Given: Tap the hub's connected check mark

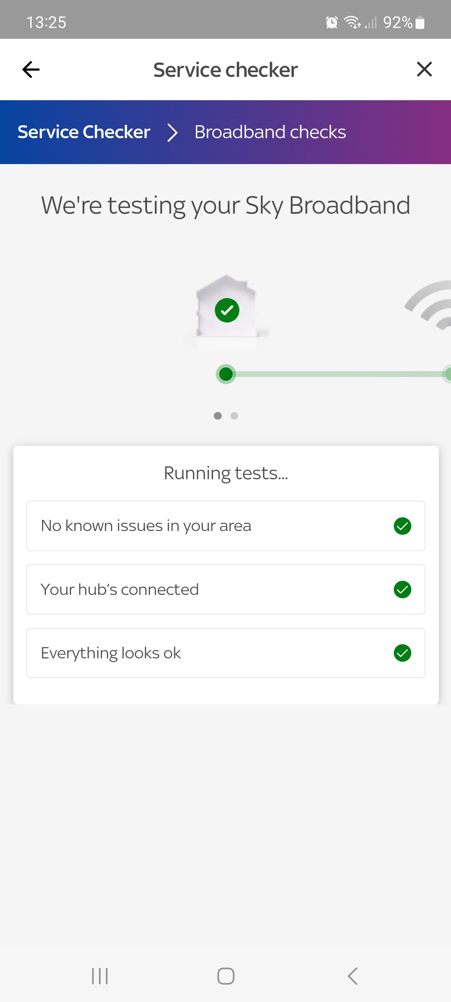Looking at the screenshot, I should tap(403, 590).
